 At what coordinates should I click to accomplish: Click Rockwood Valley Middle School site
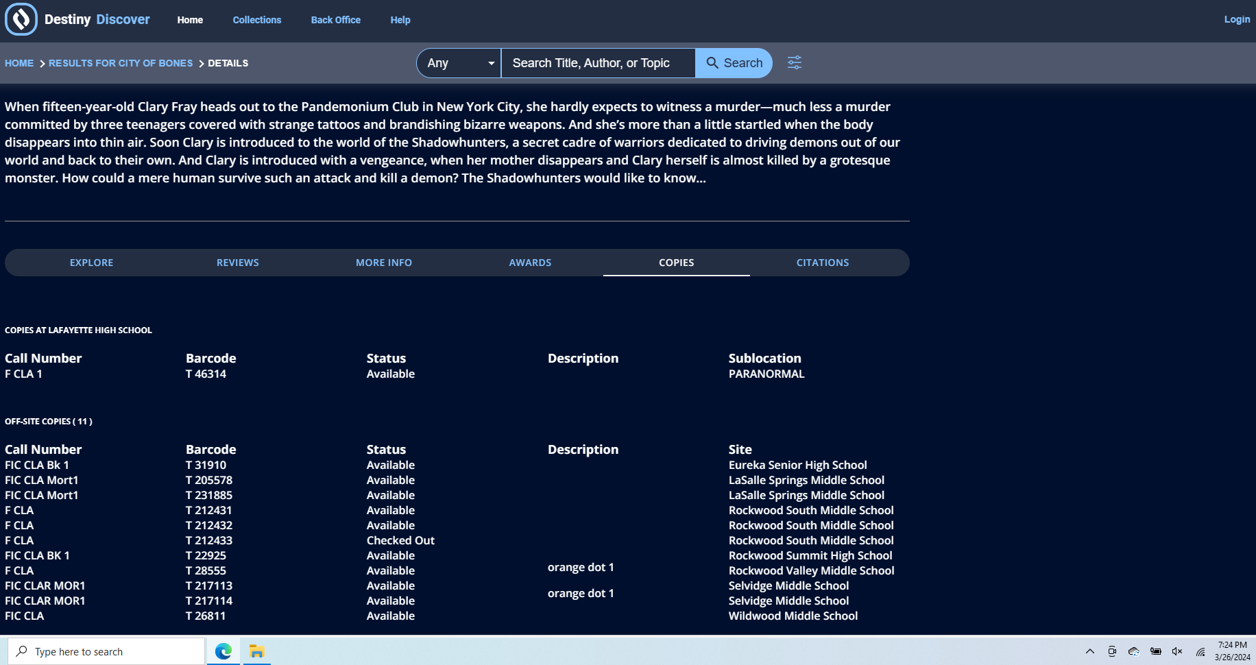click(x=811, y=570)
